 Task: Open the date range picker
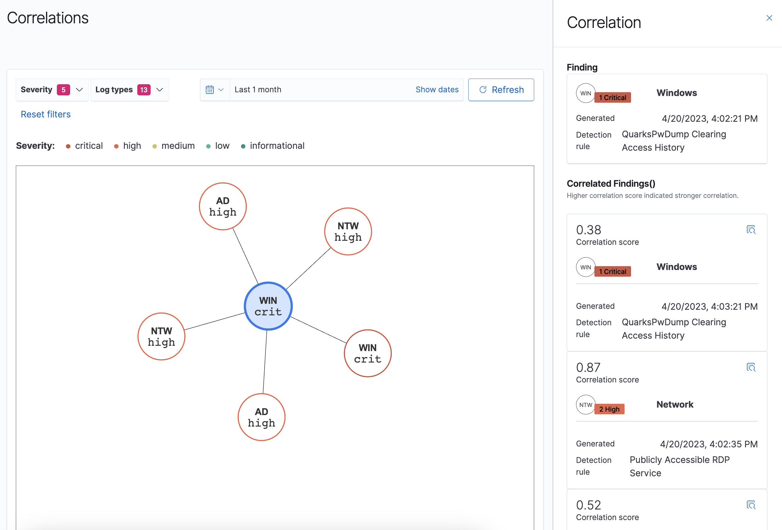[214, 89]
